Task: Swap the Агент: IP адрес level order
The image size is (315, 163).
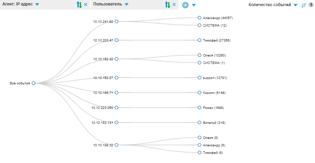Action: tap(79, 5)
